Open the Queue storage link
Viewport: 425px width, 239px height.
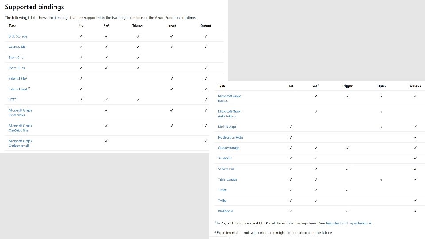[228, 148]
